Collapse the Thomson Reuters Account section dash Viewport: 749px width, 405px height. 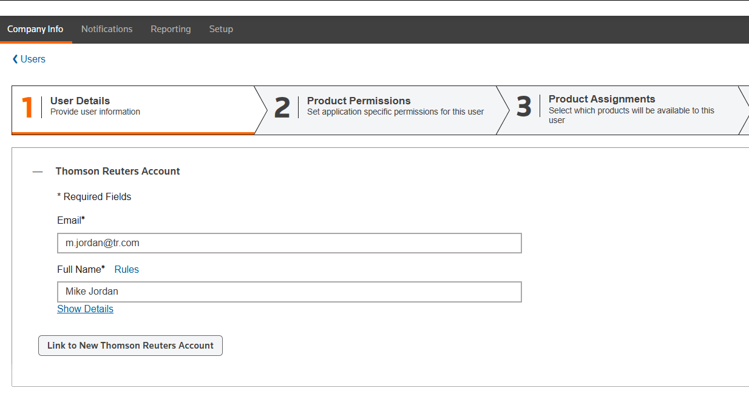[38, 172]
